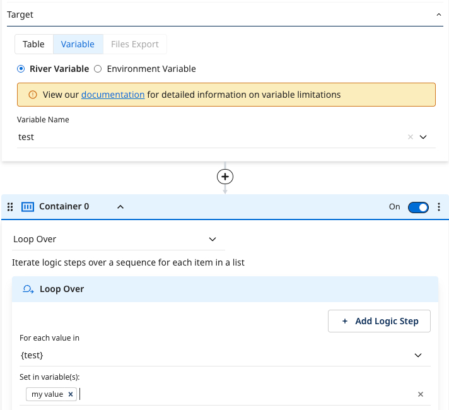Click the Loop Over header loop icon
449x410 pixels.
28,289
